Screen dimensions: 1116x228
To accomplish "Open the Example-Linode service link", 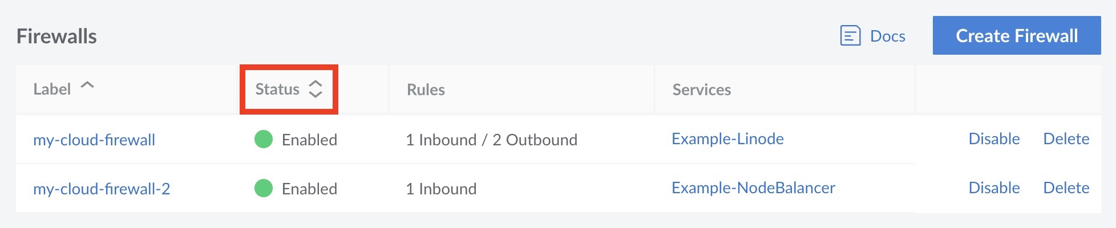I will [727, 139].
